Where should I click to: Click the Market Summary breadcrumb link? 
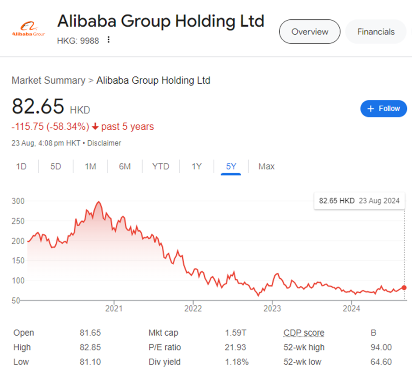pos(48,81)
